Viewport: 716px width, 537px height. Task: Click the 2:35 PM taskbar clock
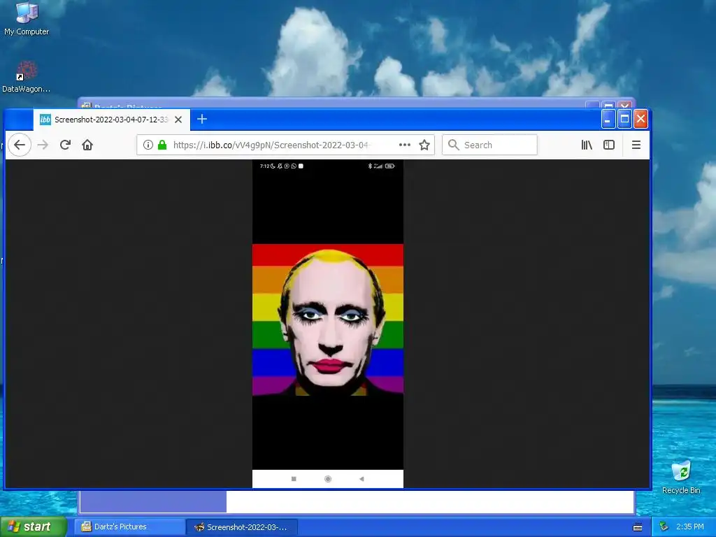point(690,527)
